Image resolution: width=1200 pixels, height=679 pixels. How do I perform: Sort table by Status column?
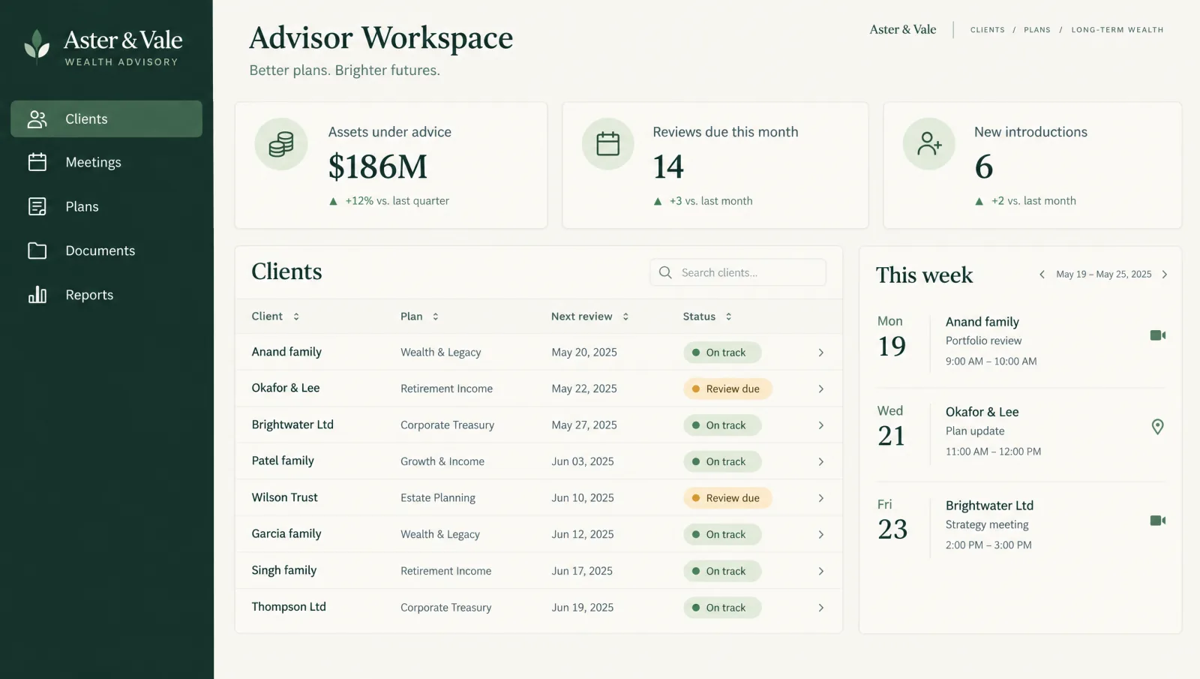(x=728, y=317)
